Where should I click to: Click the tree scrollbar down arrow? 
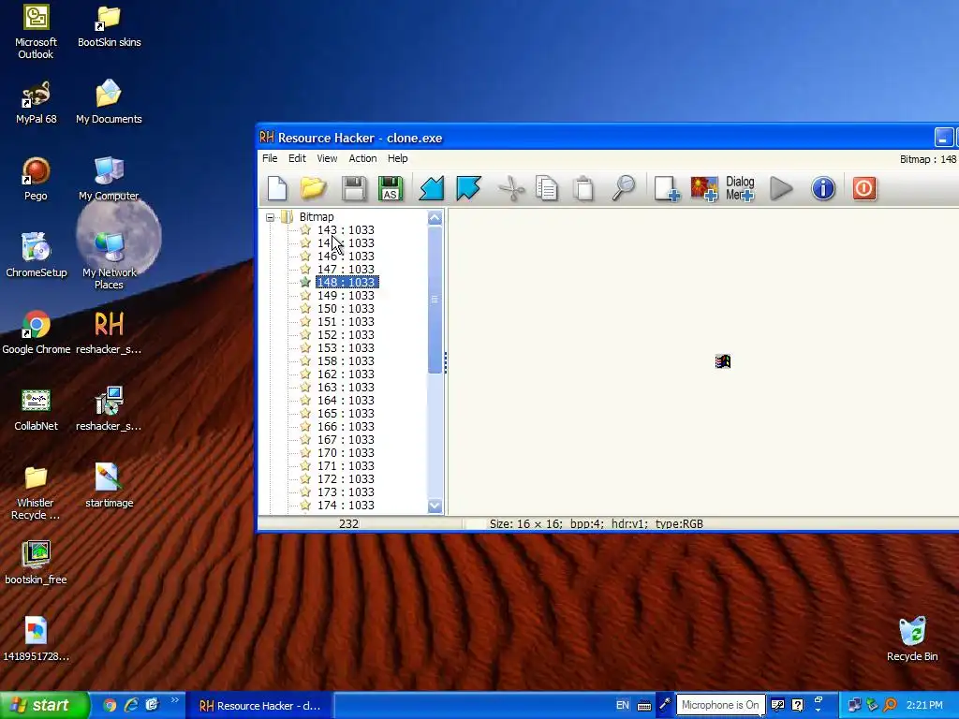(x=435, y=506)
